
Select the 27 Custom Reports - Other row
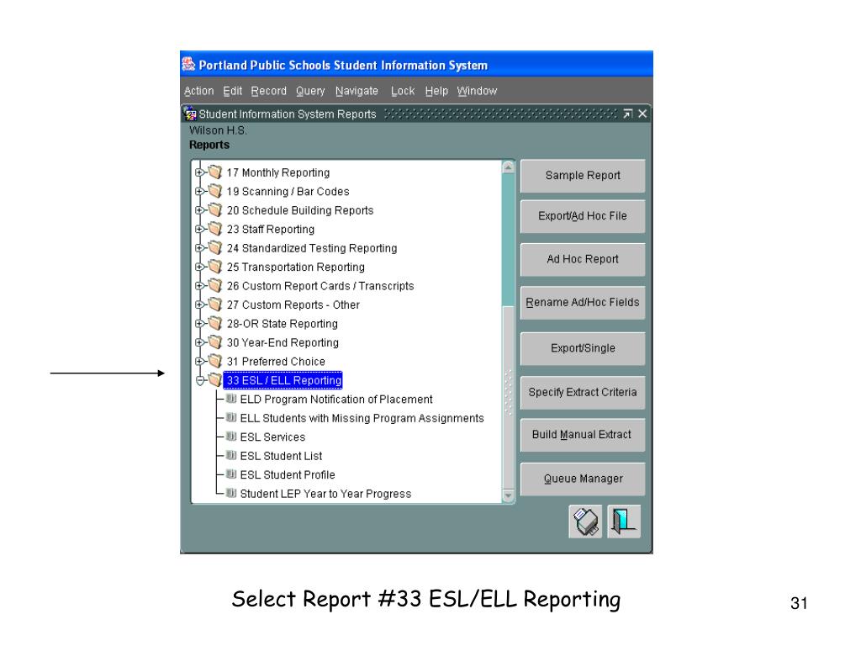pyautogui.click(x=293, y=304)
